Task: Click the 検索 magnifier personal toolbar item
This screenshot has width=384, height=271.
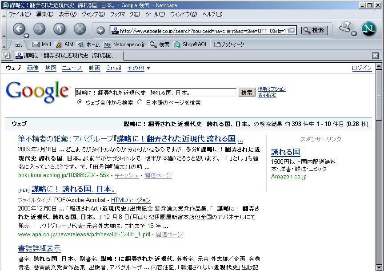Action: [160, 44]
